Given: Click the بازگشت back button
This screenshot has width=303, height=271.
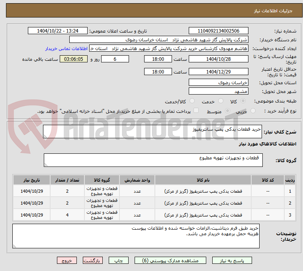Looking at the screenshot, I should tap(92, 260).
